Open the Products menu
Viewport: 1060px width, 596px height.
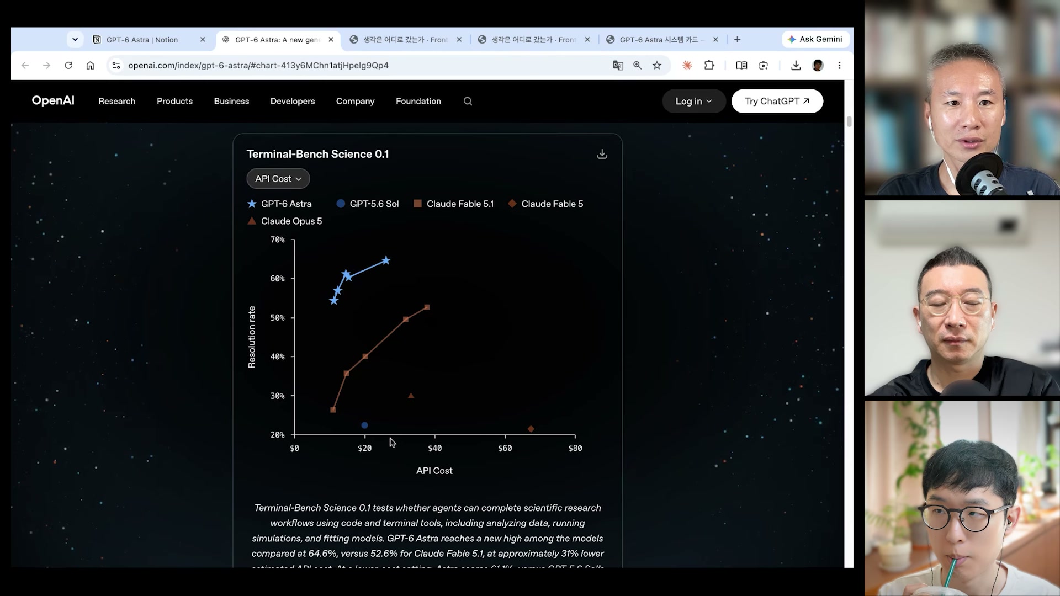[x=174, y=101]
